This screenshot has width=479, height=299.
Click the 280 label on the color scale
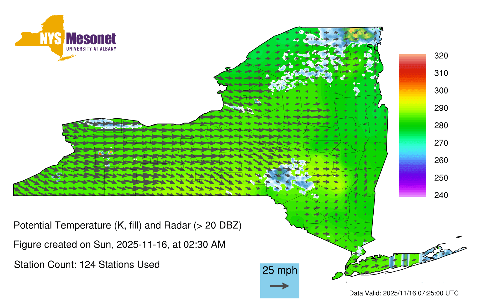[441, 126]
